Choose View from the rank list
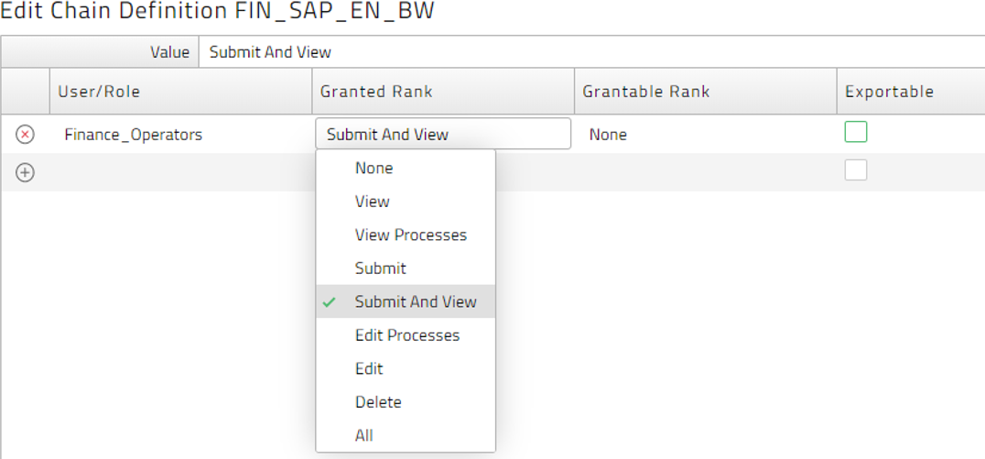The image size is (985, 459). click(406, 202)
